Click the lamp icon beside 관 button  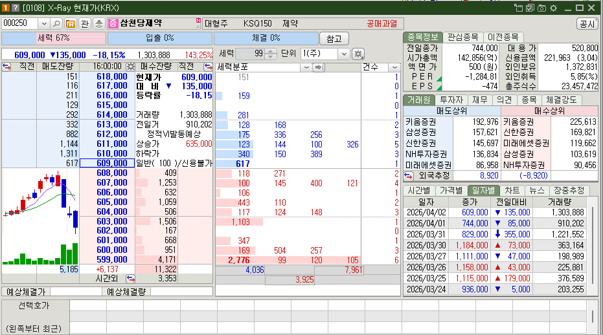(x=99, y=24)
